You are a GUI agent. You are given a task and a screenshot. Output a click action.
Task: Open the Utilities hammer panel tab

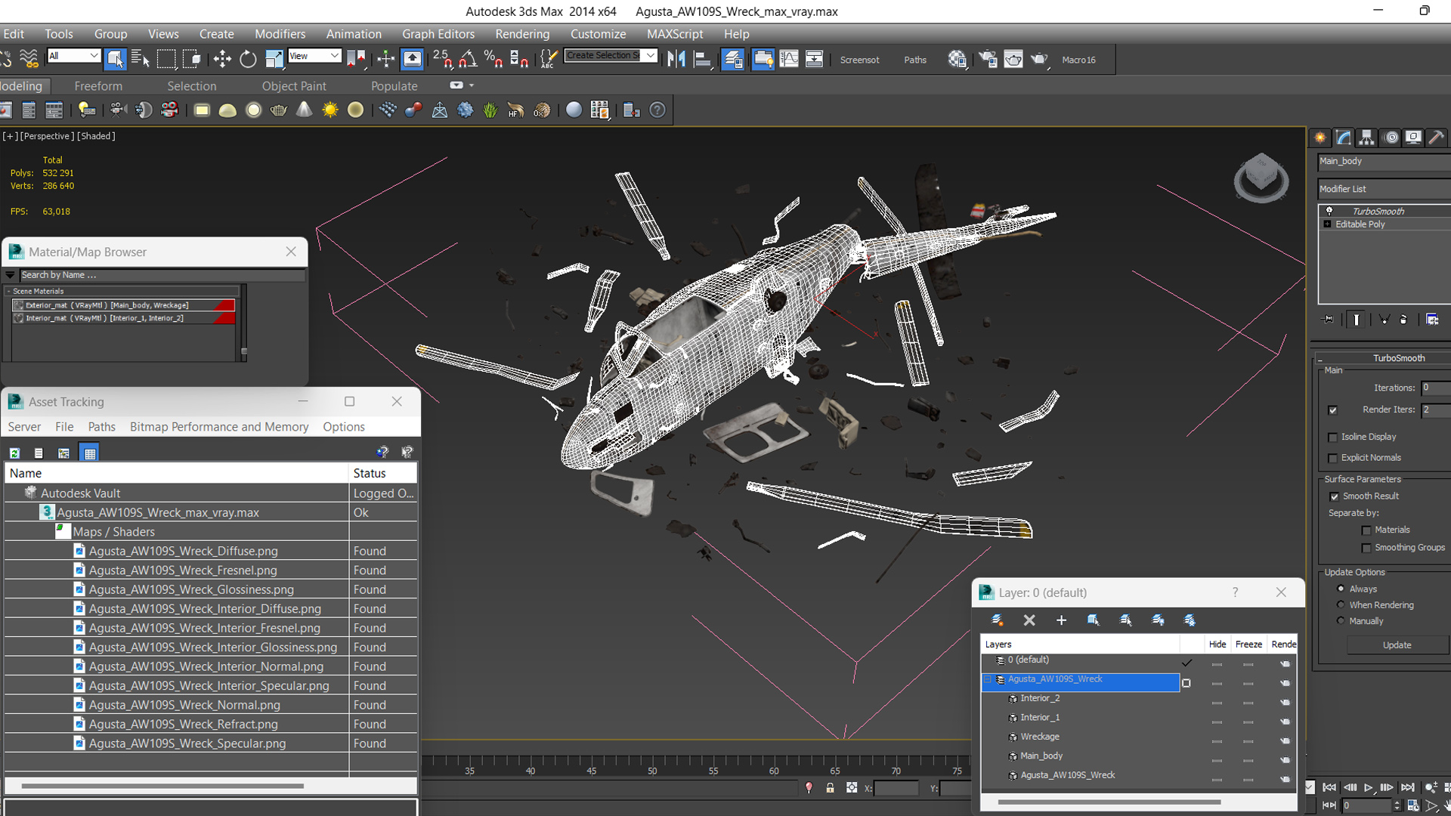pos(1437,138)
